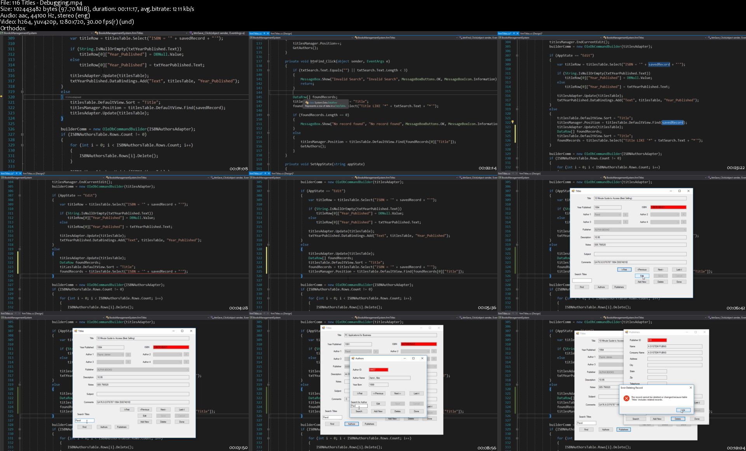In 00:05:36 frame, click code line number 325
746x451 pixels.
pos(259,271)
